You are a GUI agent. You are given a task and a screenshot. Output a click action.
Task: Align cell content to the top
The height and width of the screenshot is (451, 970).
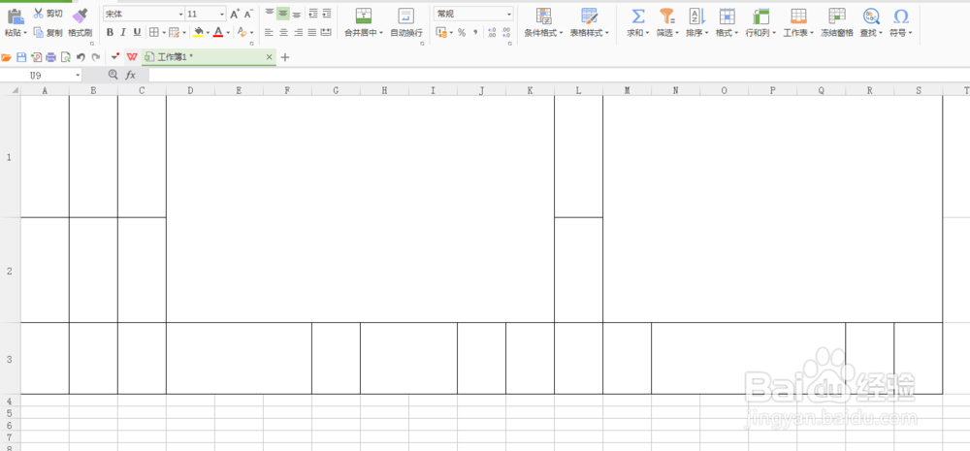269,13
